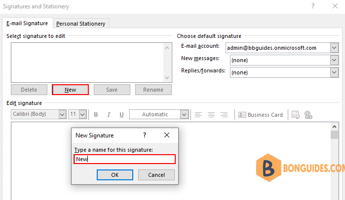Open the Calibri (Body) font dropdown
The image size is (345, 200).
62,114
